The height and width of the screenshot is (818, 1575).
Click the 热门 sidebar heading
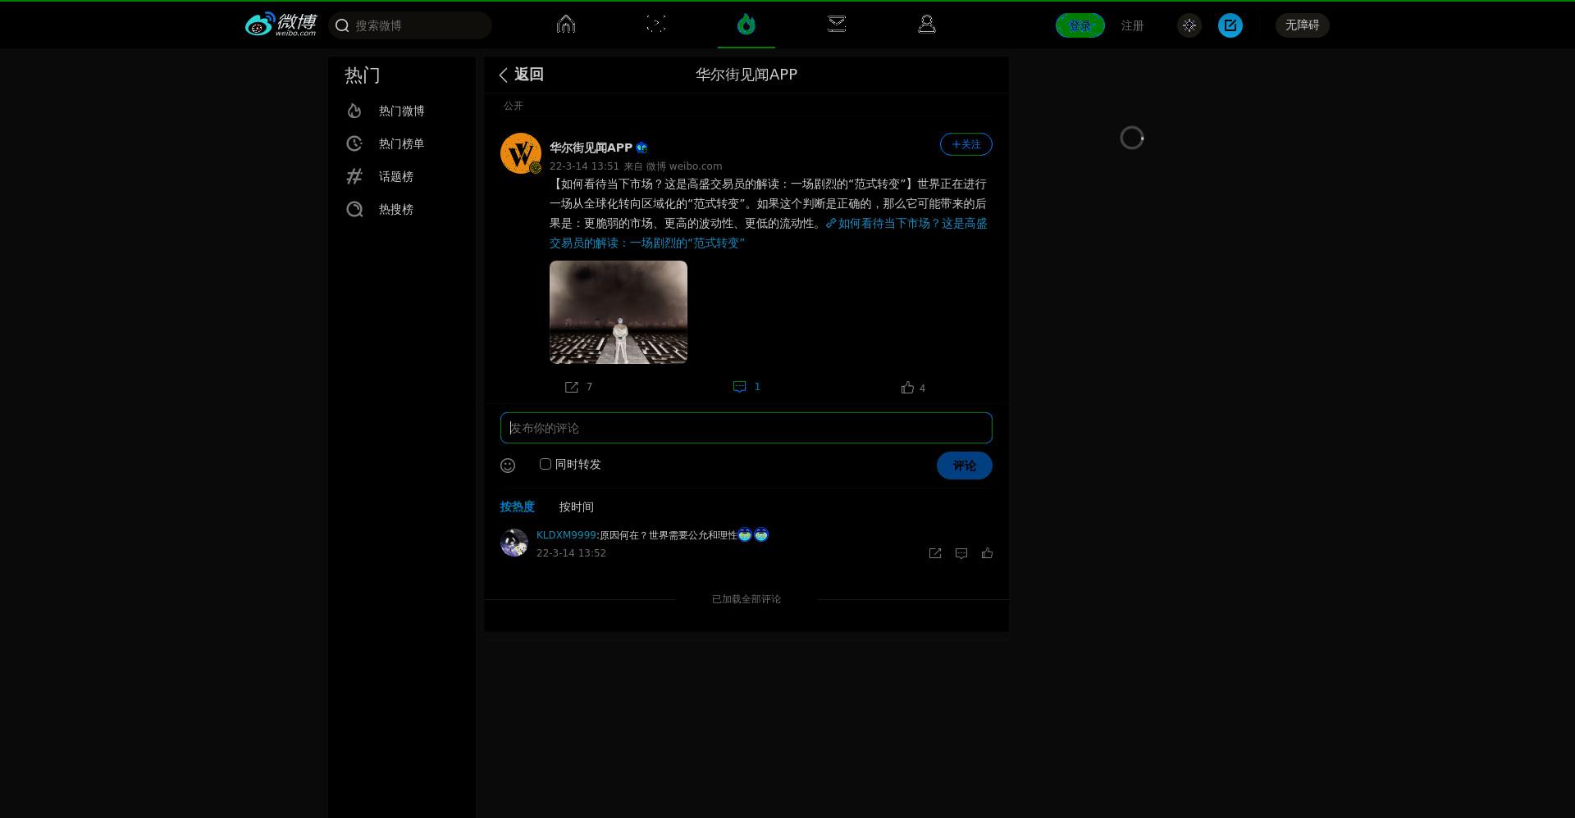[x=363, y=75]
